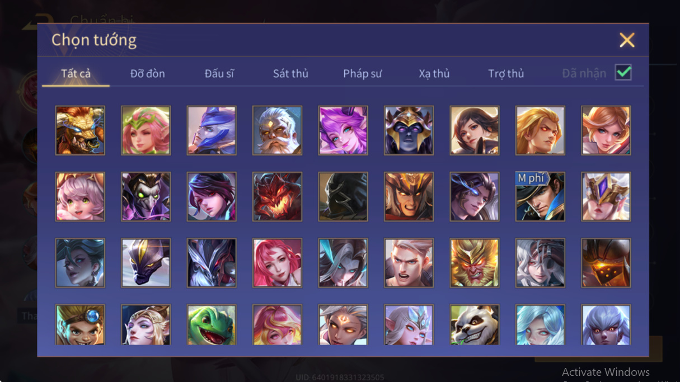Select the 'Đấu sĩ' tab
The image size is (680, 382).
point(219,73)
